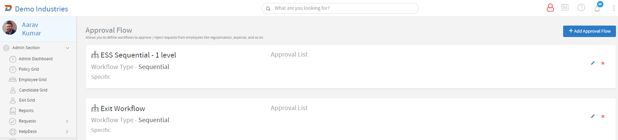Click the red user profile icon
This screenshot has width=618, height=140.
[550, 8]
